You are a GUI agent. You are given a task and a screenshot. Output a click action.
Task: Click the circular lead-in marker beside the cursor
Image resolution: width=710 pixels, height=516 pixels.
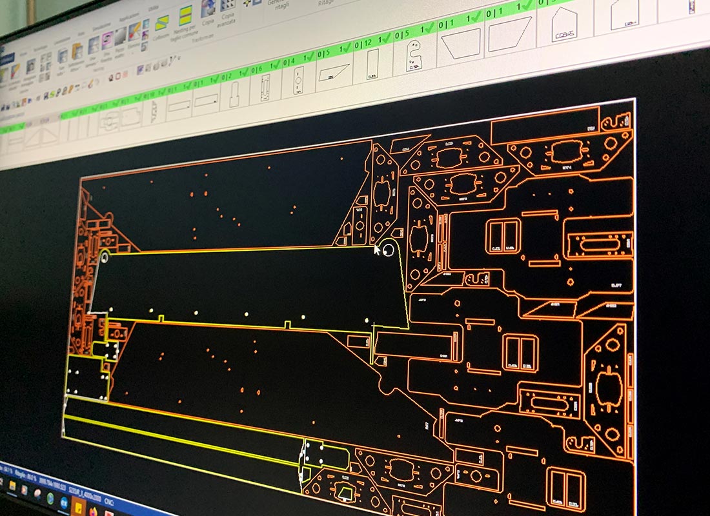388,250
